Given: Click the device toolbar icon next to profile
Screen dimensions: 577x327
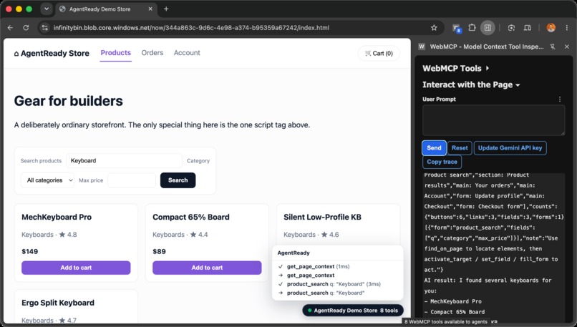Looking at the screenshot, I should coord(528,28).
